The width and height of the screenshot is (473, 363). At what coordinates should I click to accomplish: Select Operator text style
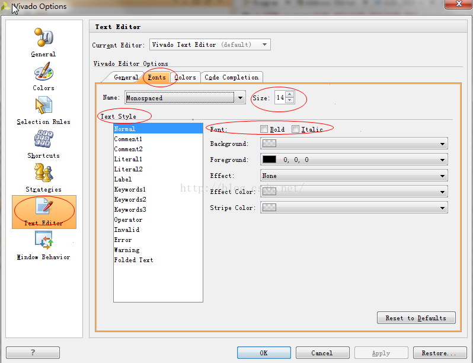158,219
